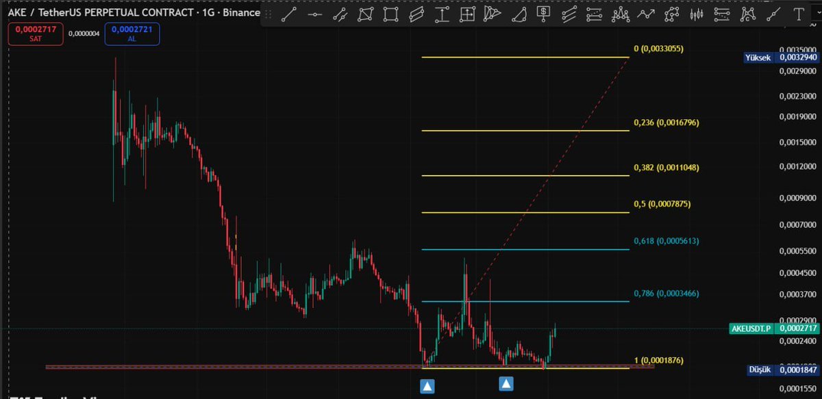Select the Arc drawing tool
The height and width of the screenshot is (399, 822).
[x=519, y=14]
